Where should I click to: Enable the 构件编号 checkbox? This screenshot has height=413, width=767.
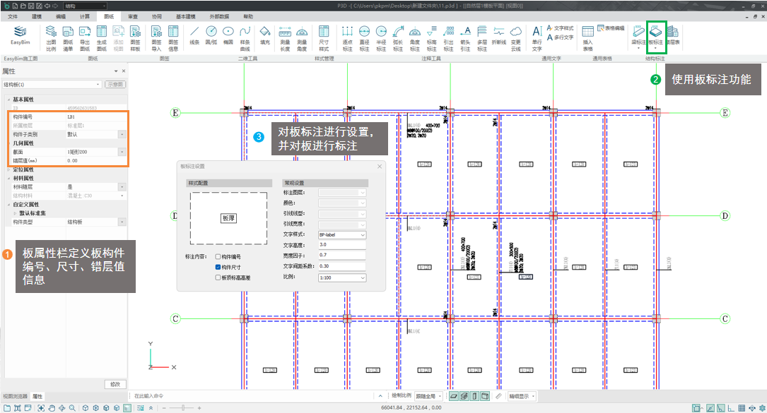[x=218, y=257]
